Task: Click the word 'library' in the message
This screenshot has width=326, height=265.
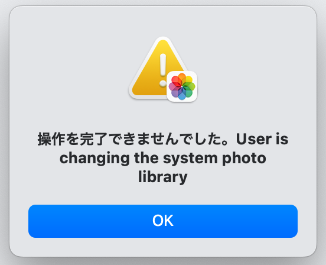Action: pos(163,177)
